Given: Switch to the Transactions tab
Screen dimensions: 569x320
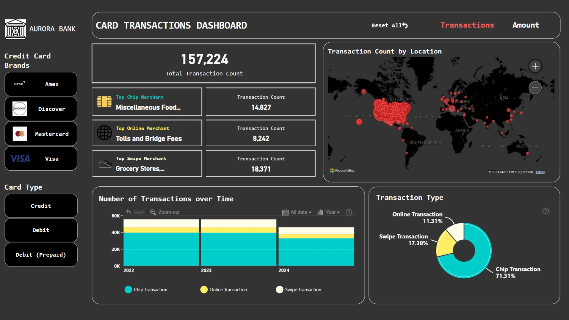Looking at the screenshot, I should [x=467, y=25].
